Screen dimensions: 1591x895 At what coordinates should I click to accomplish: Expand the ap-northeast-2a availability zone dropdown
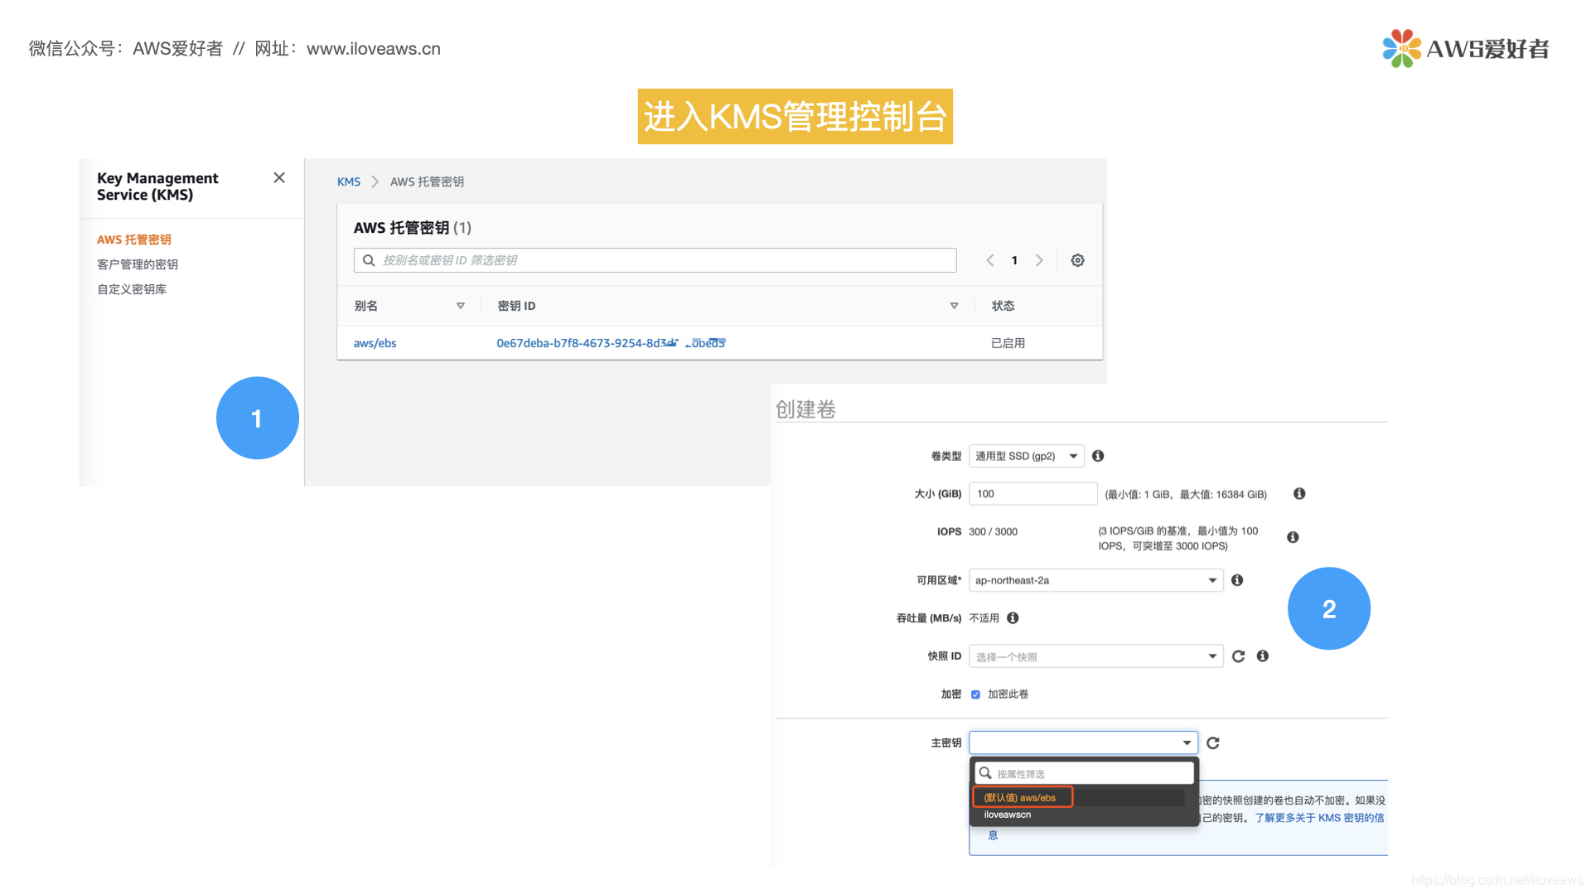[x=1095, y=580]
